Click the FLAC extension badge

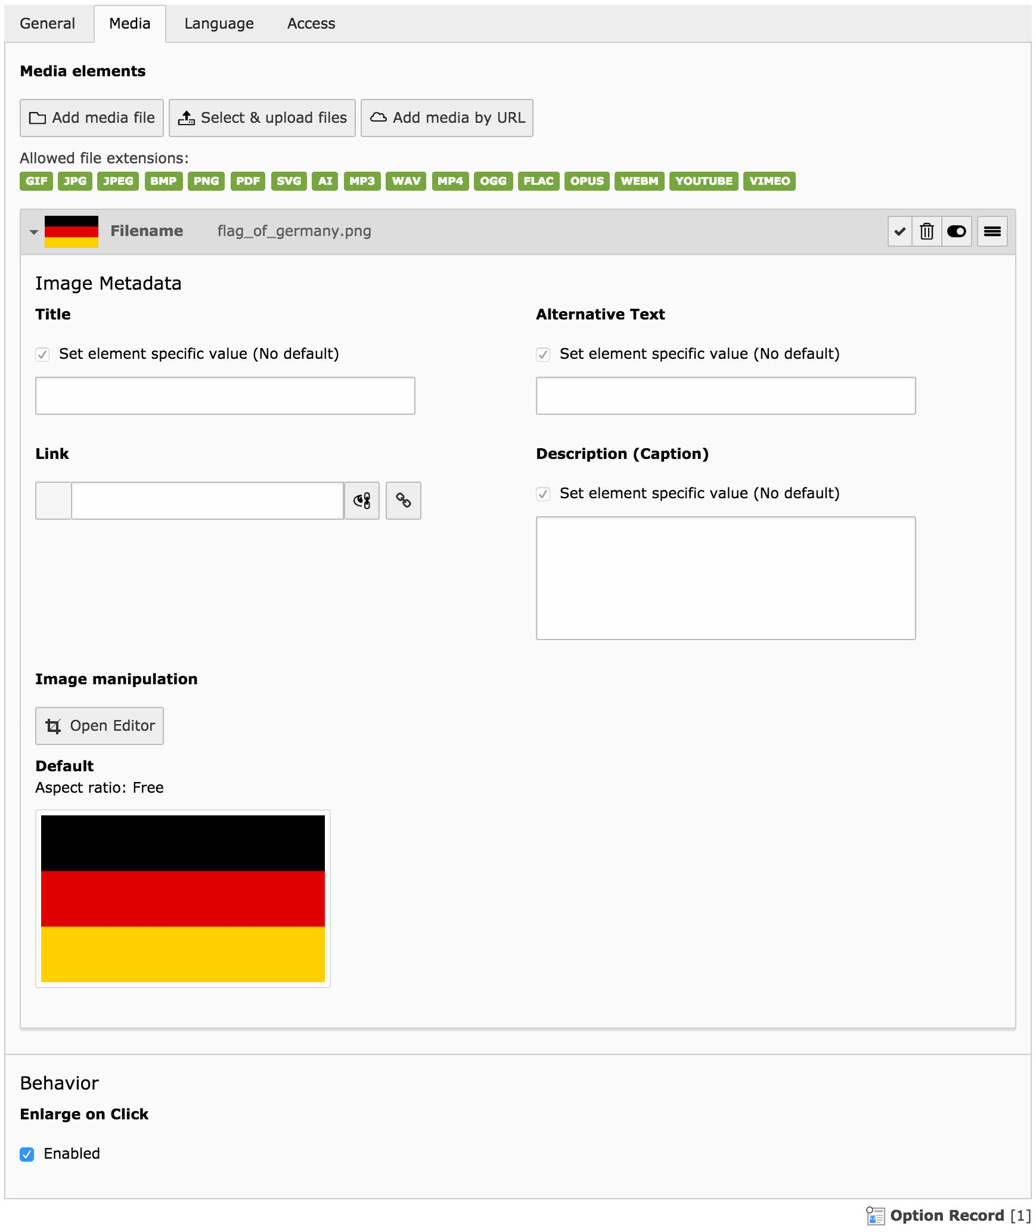[x=539, y=181]
